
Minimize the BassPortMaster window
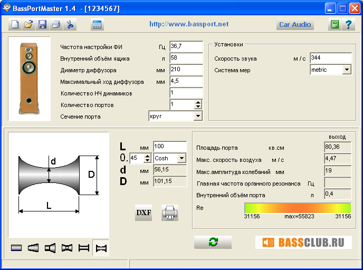330,8
